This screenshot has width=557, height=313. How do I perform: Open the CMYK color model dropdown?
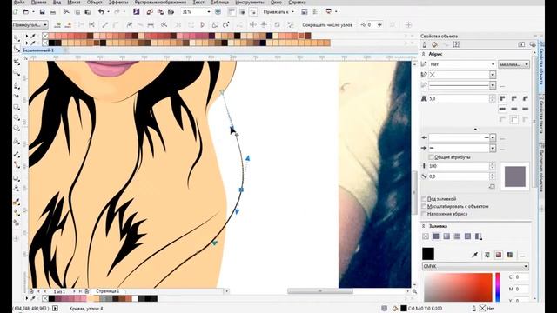click(475, 266)
